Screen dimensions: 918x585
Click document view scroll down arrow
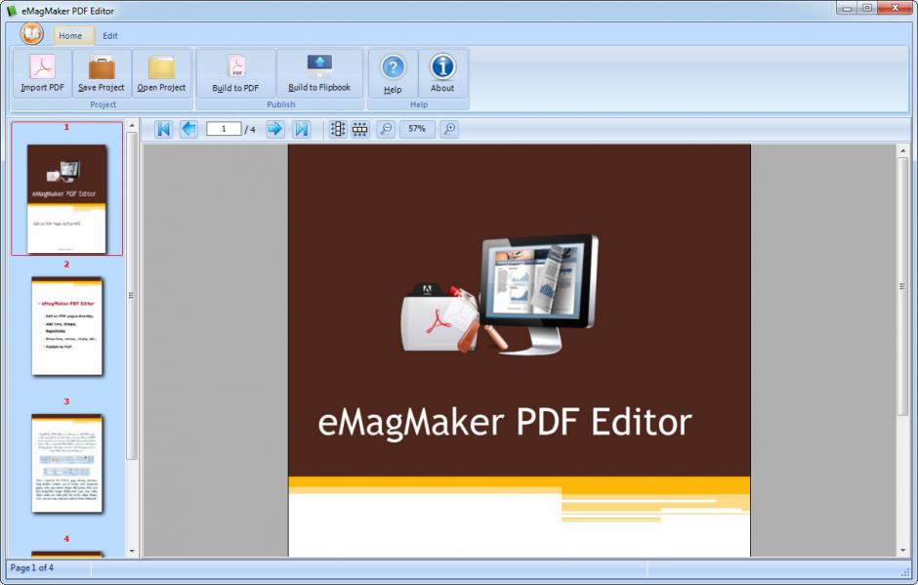coord(902,551)
